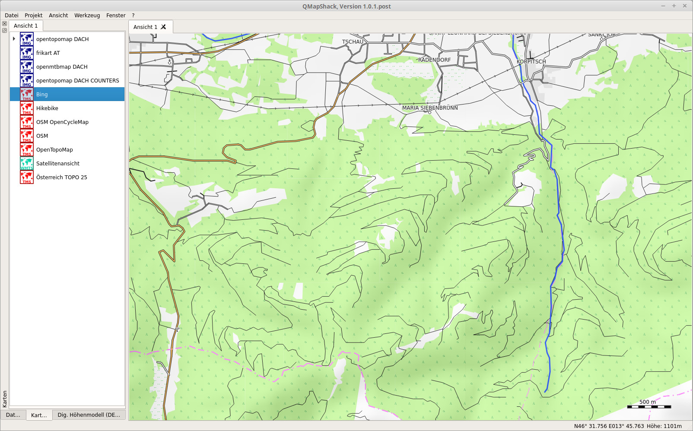The width and height of the screenshot is (693, 431).
Task: Click the vertical Karten dock title
Action: (5, 399)
